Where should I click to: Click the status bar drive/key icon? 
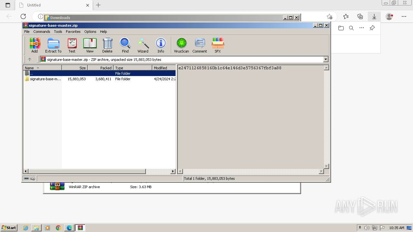coord(30,179)
